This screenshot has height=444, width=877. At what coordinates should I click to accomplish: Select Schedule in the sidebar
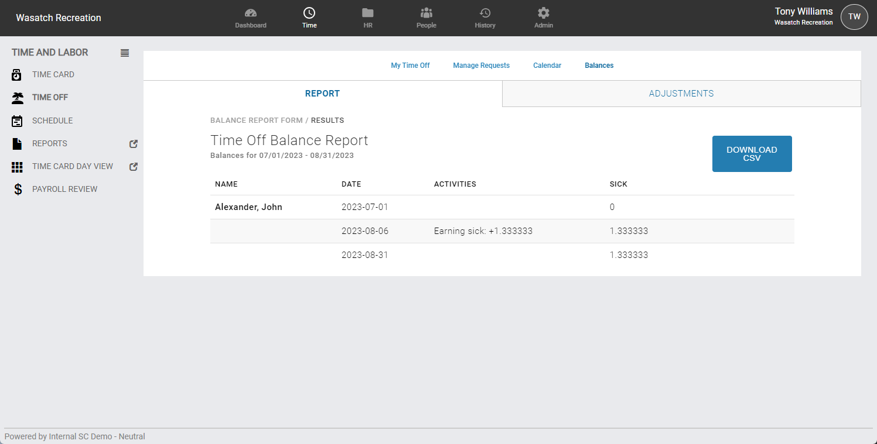[x=52, y=121]
